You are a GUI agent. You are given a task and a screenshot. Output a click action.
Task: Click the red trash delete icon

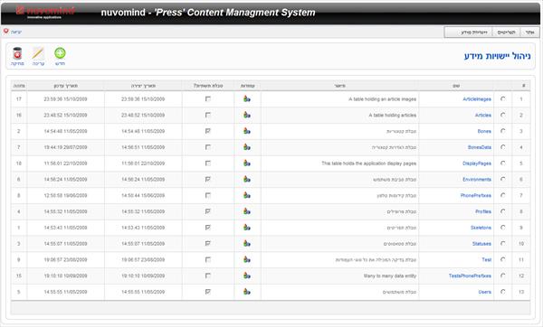(x=17, y=53)
